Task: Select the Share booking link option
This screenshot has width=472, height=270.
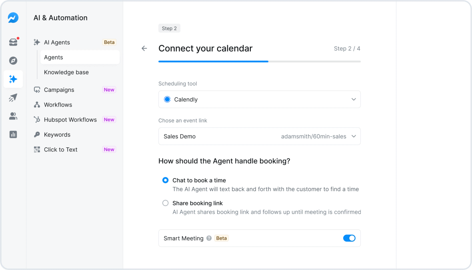Action: [165, 203]
